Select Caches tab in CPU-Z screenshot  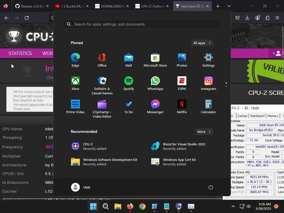(242, 116)
